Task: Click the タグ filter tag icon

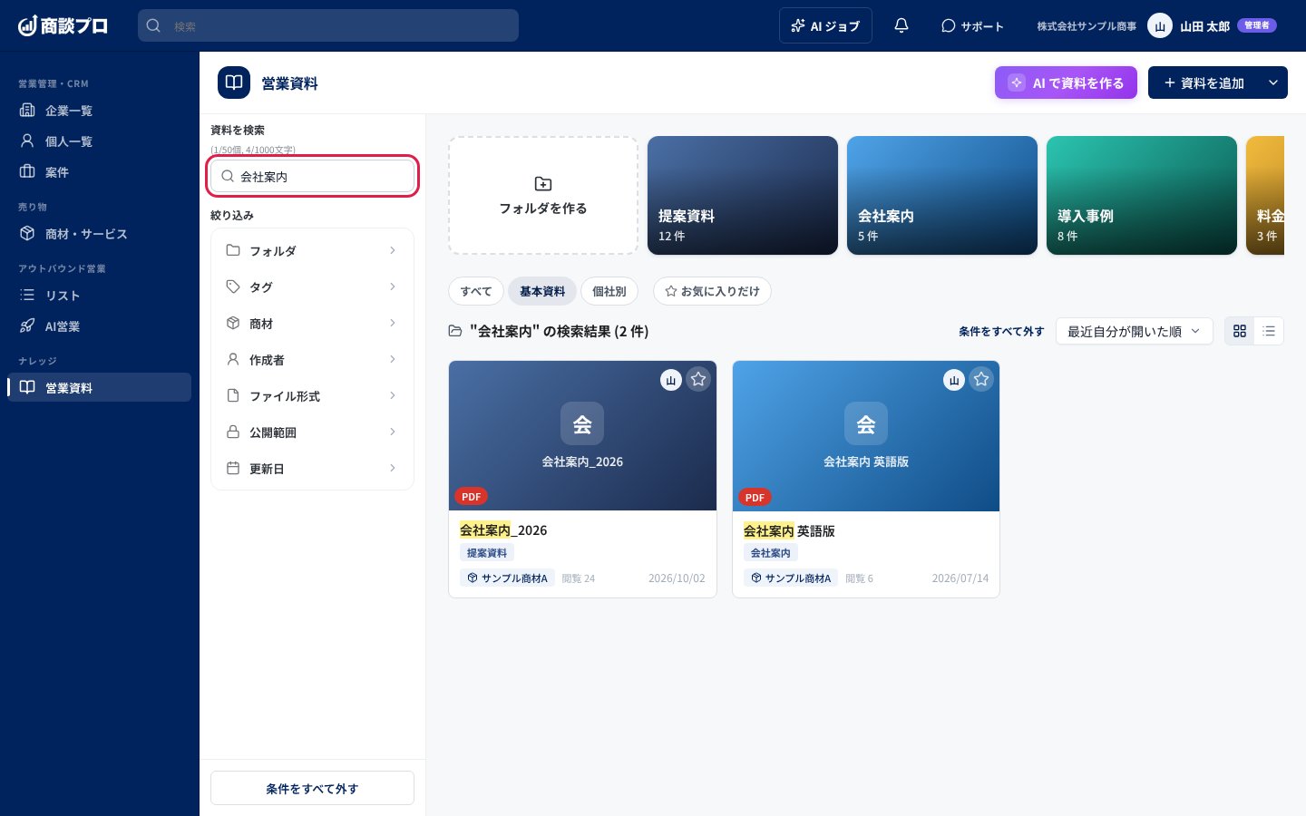Action: pyautogui.click(x=233, y=287)
